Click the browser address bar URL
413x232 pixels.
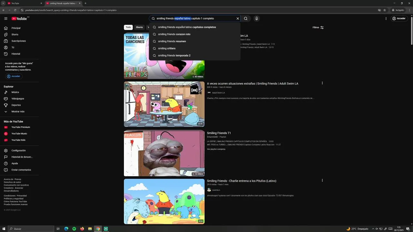coord(71,10)
